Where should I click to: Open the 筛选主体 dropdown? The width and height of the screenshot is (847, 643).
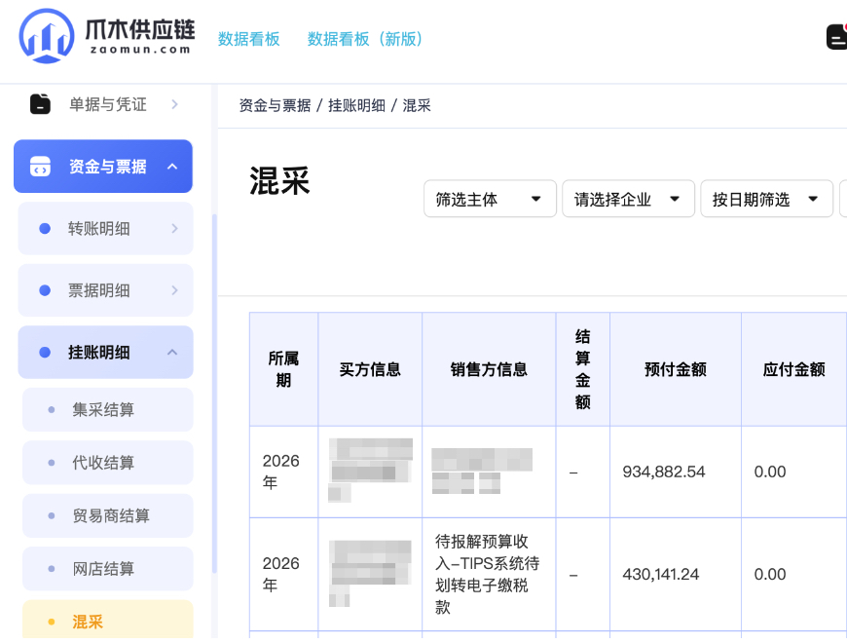(490, 199)
